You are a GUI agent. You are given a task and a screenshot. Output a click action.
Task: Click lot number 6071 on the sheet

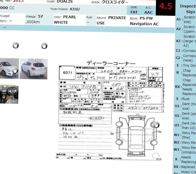(x=67, y=73)
